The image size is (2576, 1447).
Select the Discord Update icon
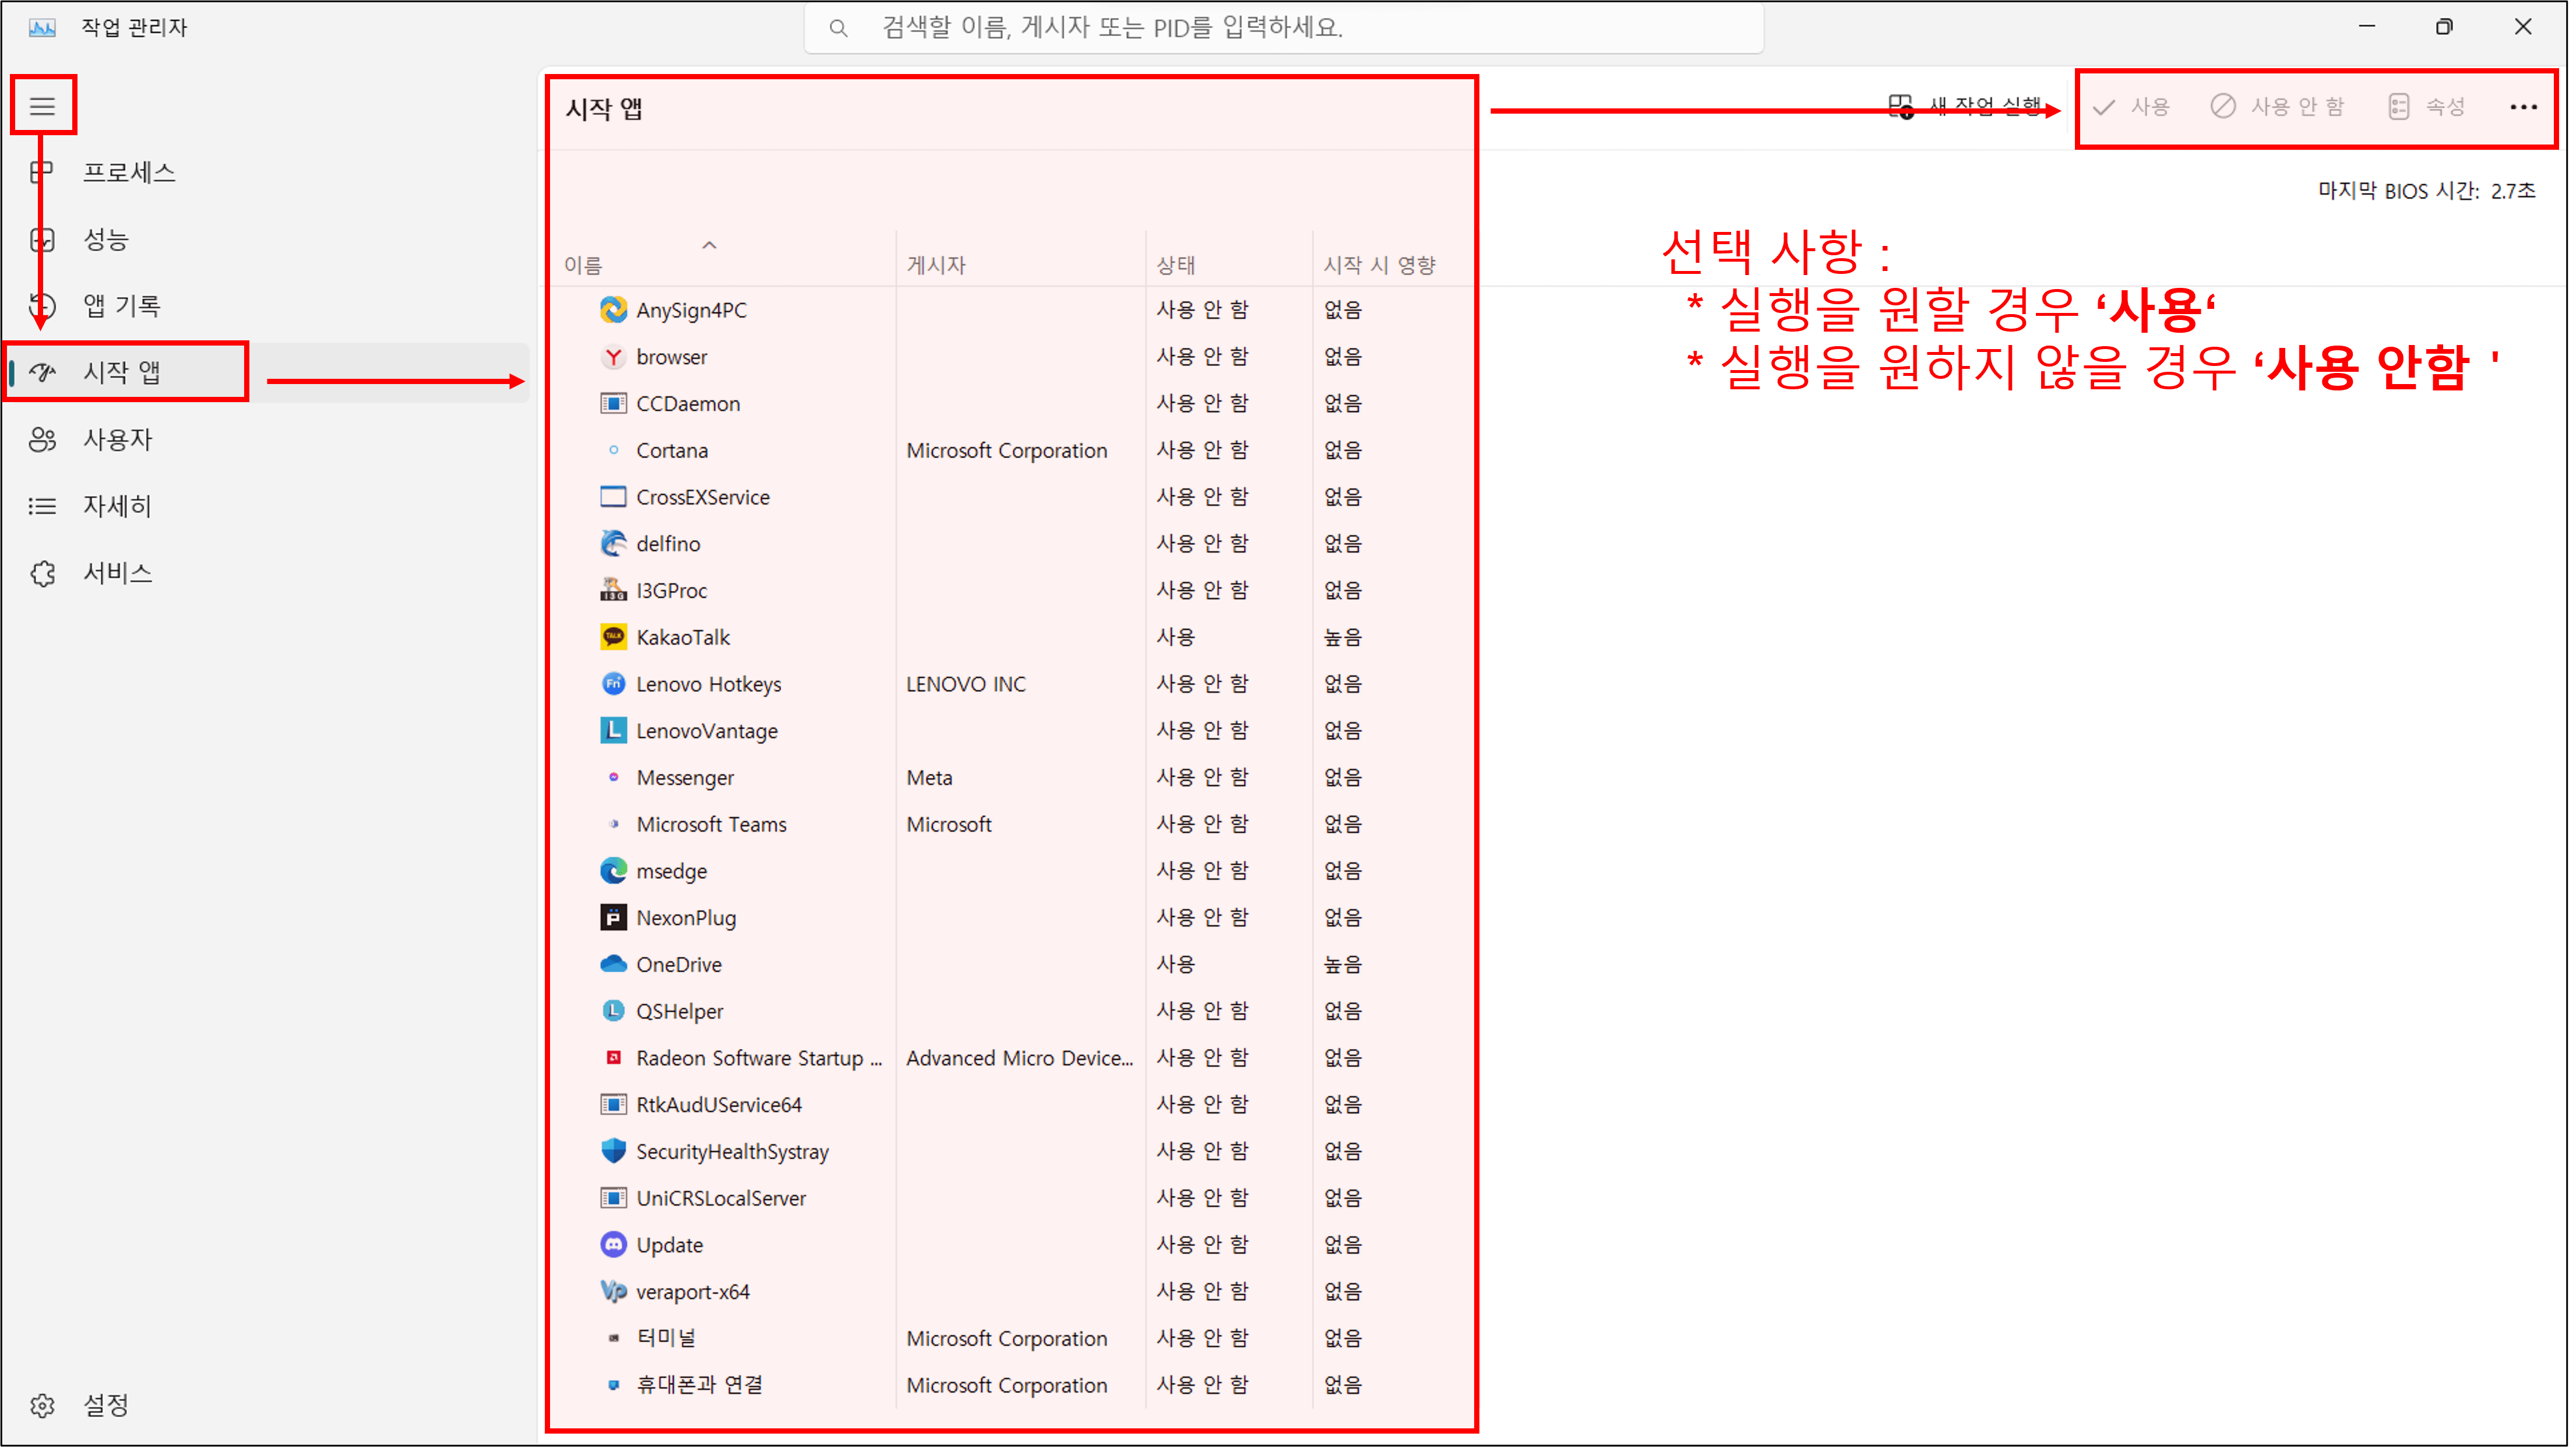[x=613, y=1245]
